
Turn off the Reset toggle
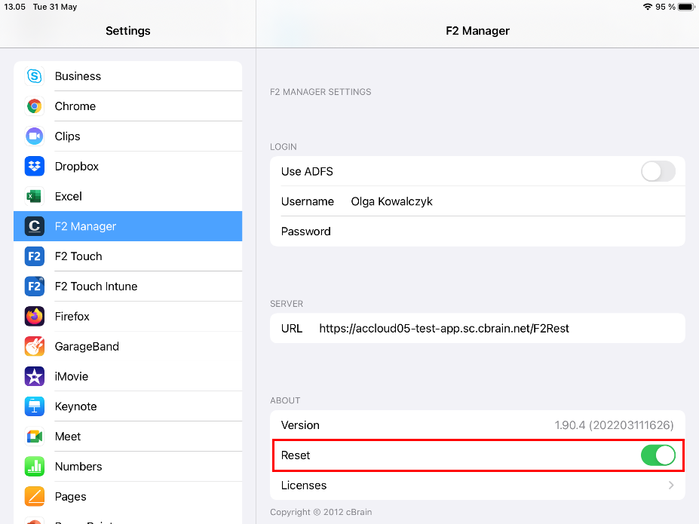(x=658, y=455)
